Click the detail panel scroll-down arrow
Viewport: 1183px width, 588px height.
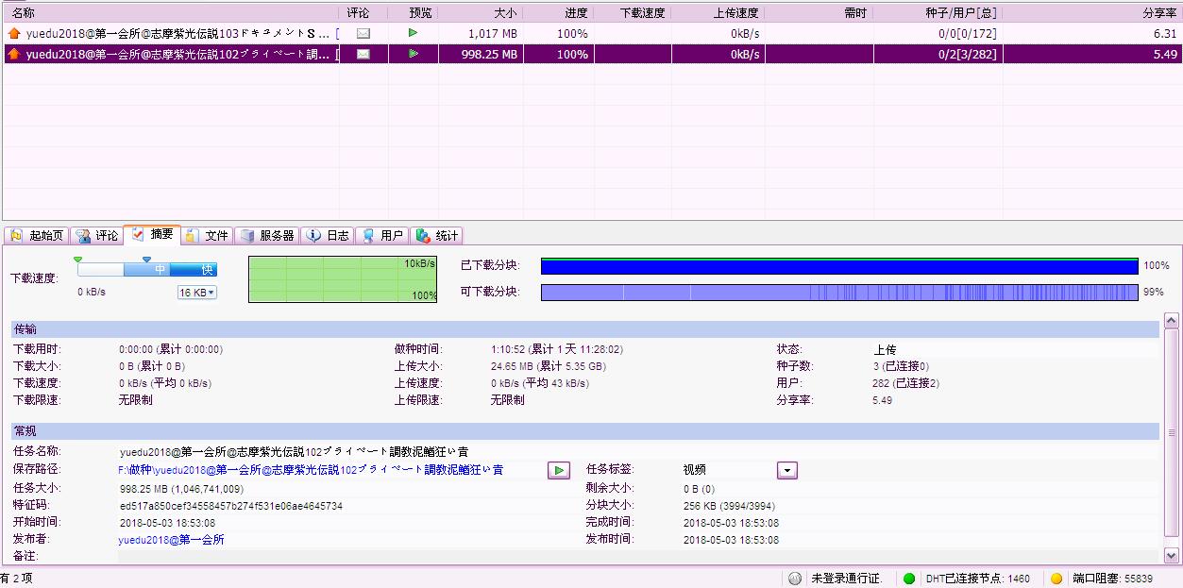1172,556
